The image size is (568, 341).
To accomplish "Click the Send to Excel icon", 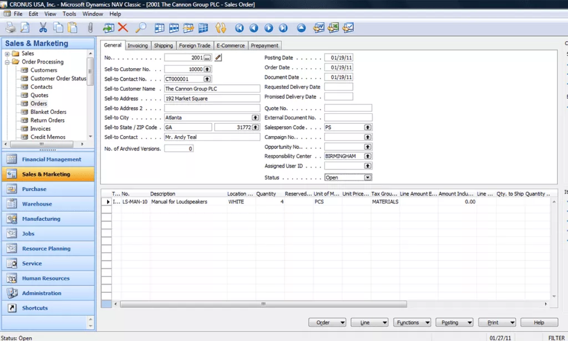I will [333, 28].
